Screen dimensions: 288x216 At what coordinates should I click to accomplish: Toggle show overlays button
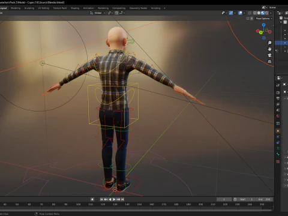(240, 13)
